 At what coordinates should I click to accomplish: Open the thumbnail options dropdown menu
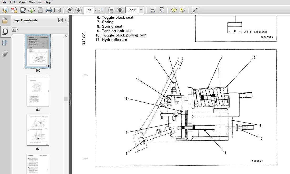coord(15,29)
